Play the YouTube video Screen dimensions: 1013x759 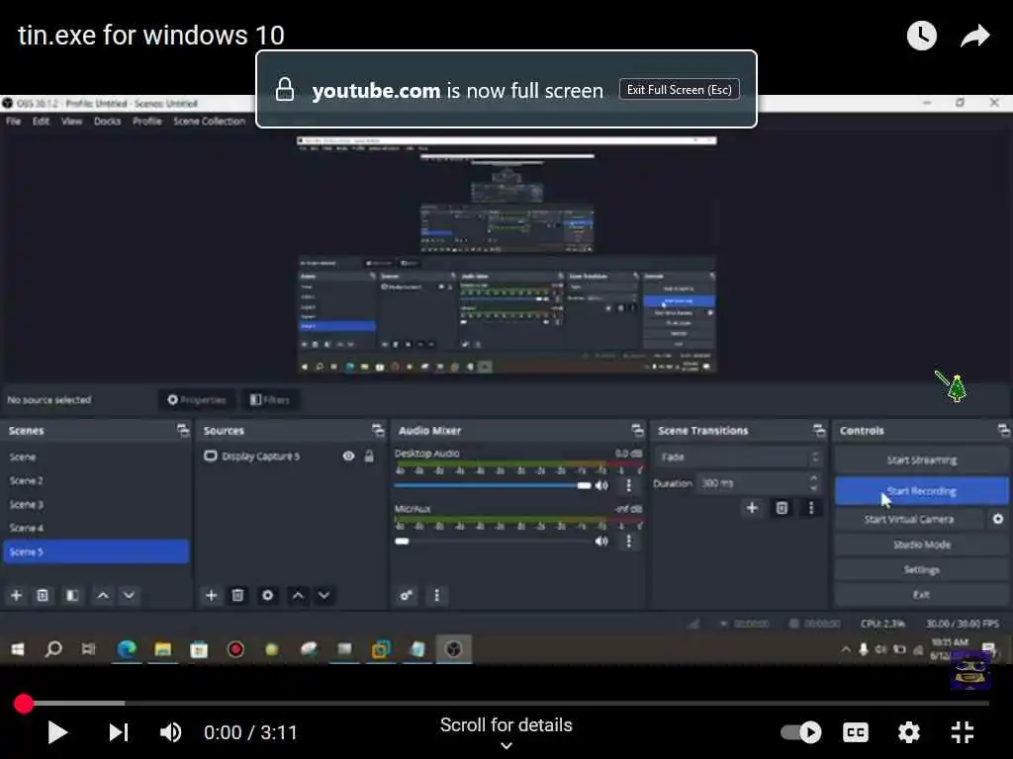pyautogui.click(x=57, y=732)
